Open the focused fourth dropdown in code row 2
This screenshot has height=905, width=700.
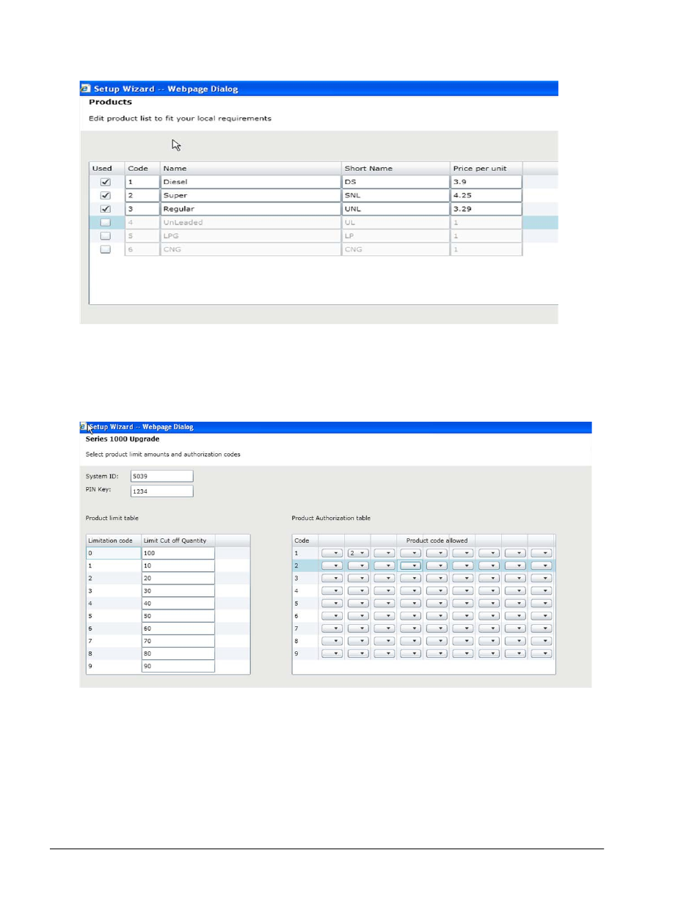point(411,565)
